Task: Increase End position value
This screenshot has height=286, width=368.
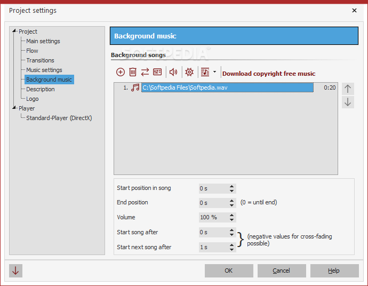Action: (231, 201)
